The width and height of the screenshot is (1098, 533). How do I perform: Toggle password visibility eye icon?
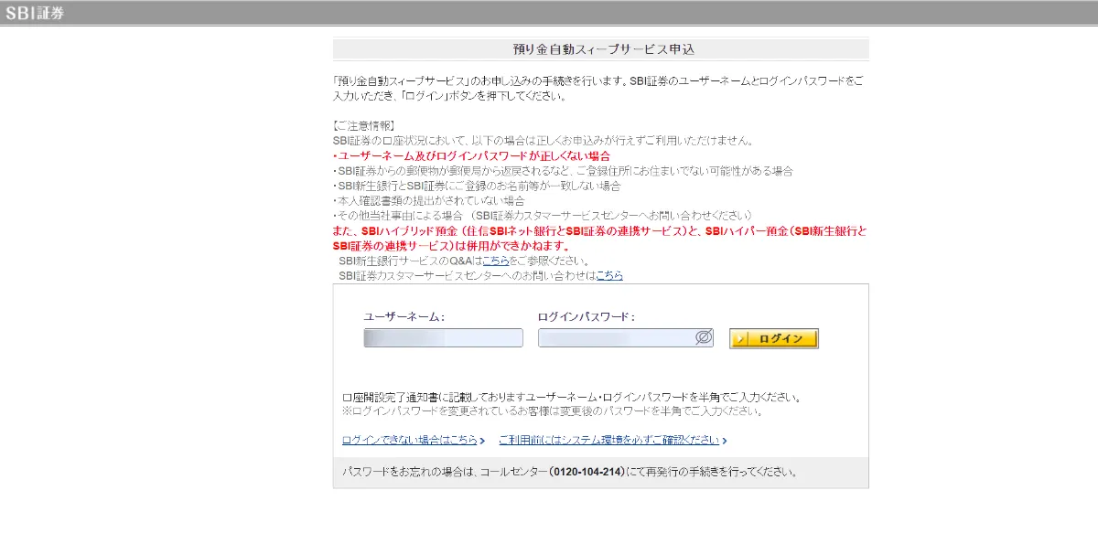point(703,338)
